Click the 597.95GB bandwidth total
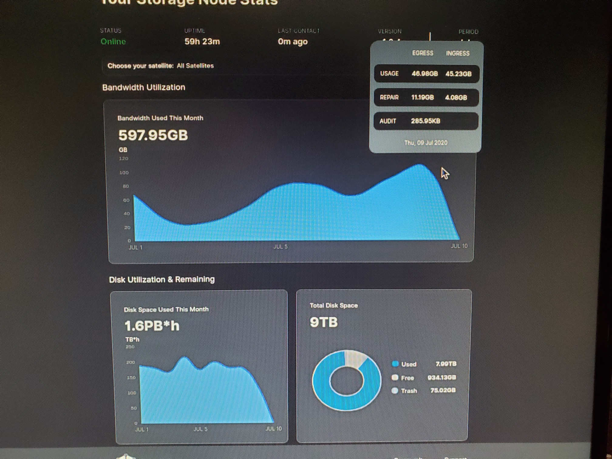This screenshot has width=612, height=459. click(153, 135)
